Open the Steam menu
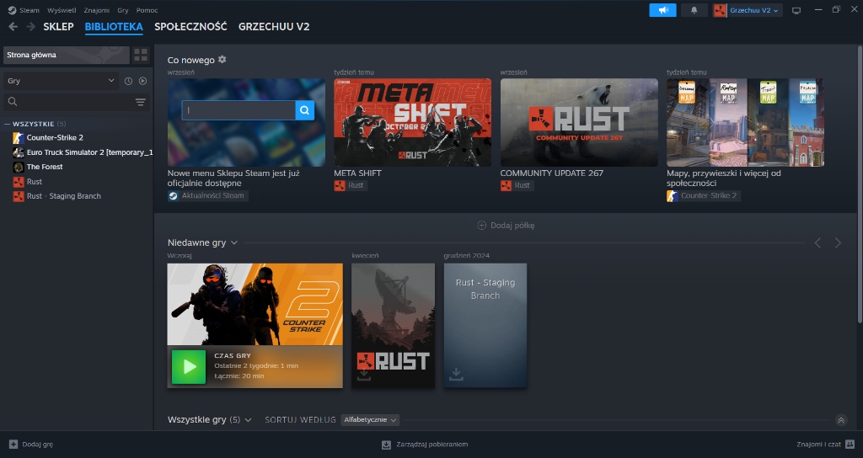 click(29, 10)
